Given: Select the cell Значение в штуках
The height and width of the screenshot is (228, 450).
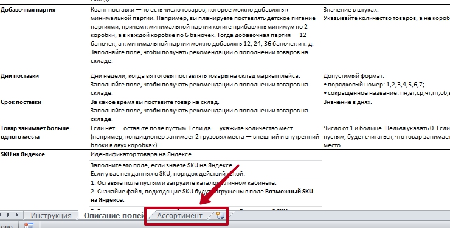Looking at the screenshot, I should [x=386, y=38].
